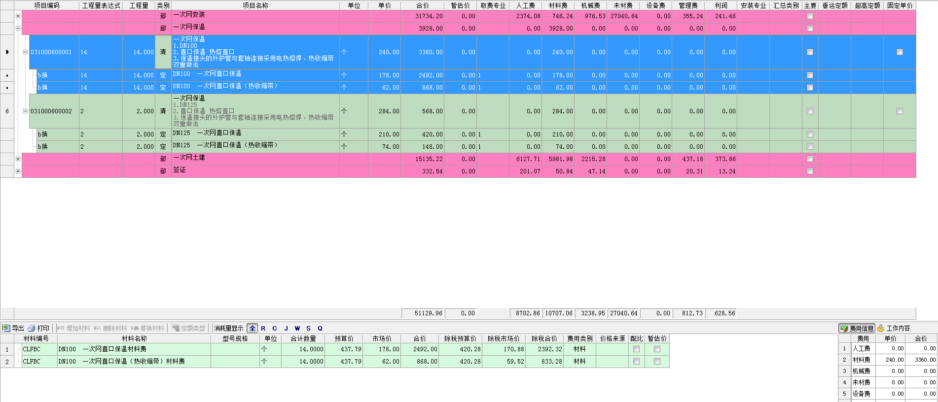Viewport: 938px width, 402px height.
Task: Toggle 配比 checkbox for DN100 一次网直口保温材料费
Action: (x=636, y=349)
